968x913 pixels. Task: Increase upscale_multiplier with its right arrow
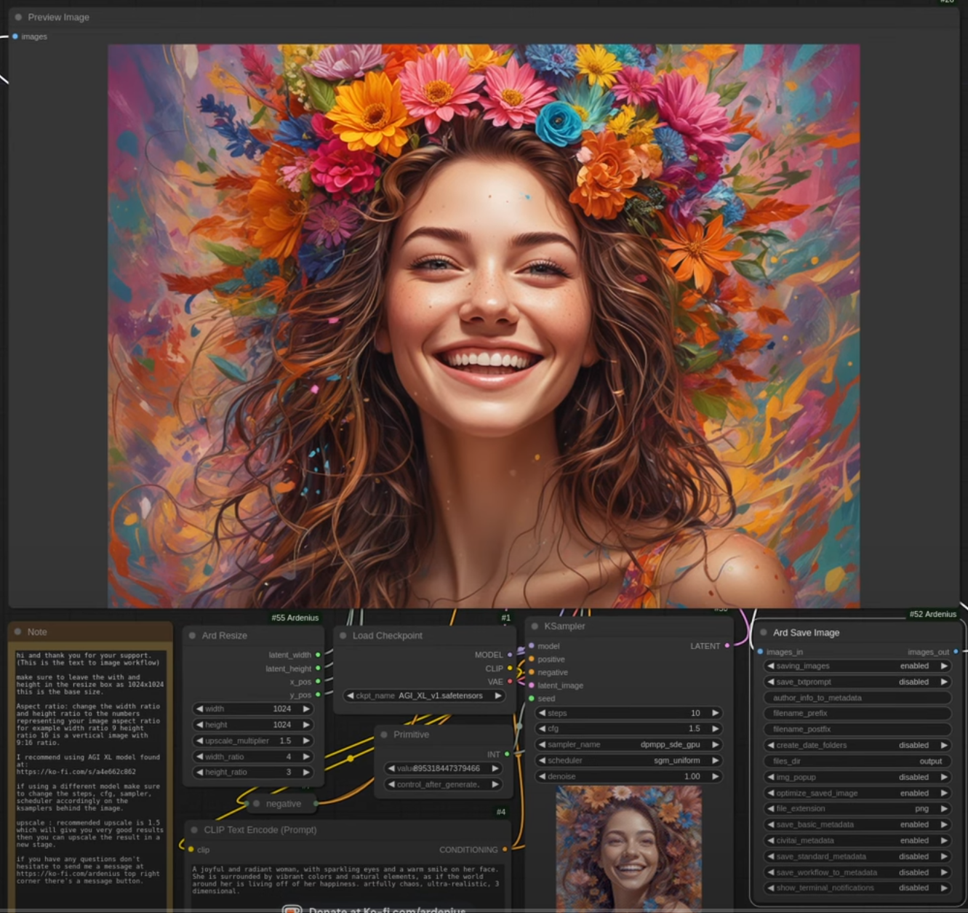point(306,741)
